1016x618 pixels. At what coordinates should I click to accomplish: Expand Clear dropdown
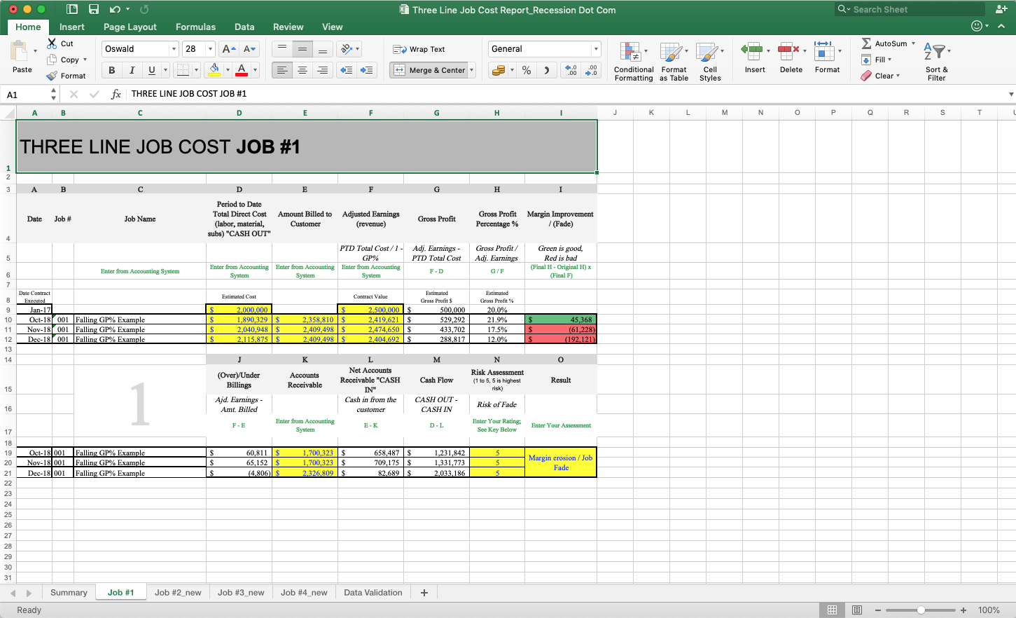point(898,76)
